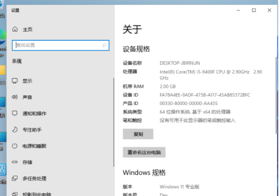Click the 通知和操作 notification icon
This screenshot has width=280, height=196.
(x=15, y=113)
